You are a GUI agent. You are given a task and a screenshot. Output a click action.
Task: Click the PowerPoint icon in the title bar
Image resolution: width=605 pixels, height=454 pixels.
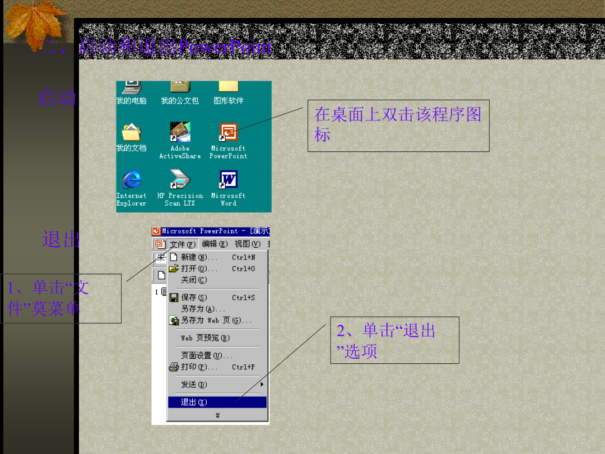click(156, 231)
